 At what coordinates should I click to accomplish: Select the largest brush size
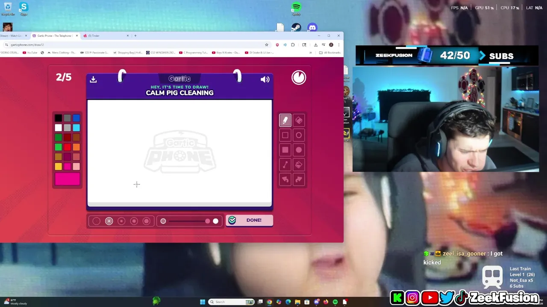click(x=146, y=221)
